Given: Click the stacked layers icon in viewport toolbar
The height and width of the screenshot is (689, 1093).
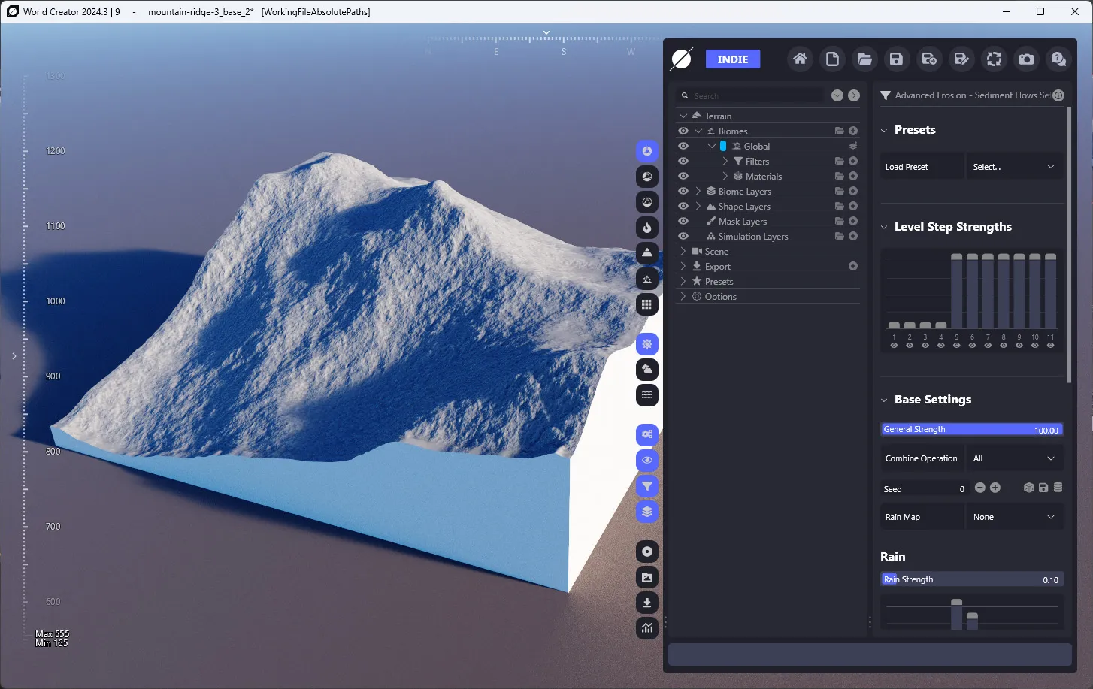Looking at the screenshot, I should [647, 512].
